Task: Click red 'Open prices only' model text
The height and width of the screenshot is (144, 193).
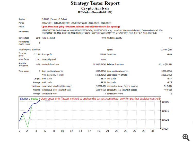Action: (81, 27)
